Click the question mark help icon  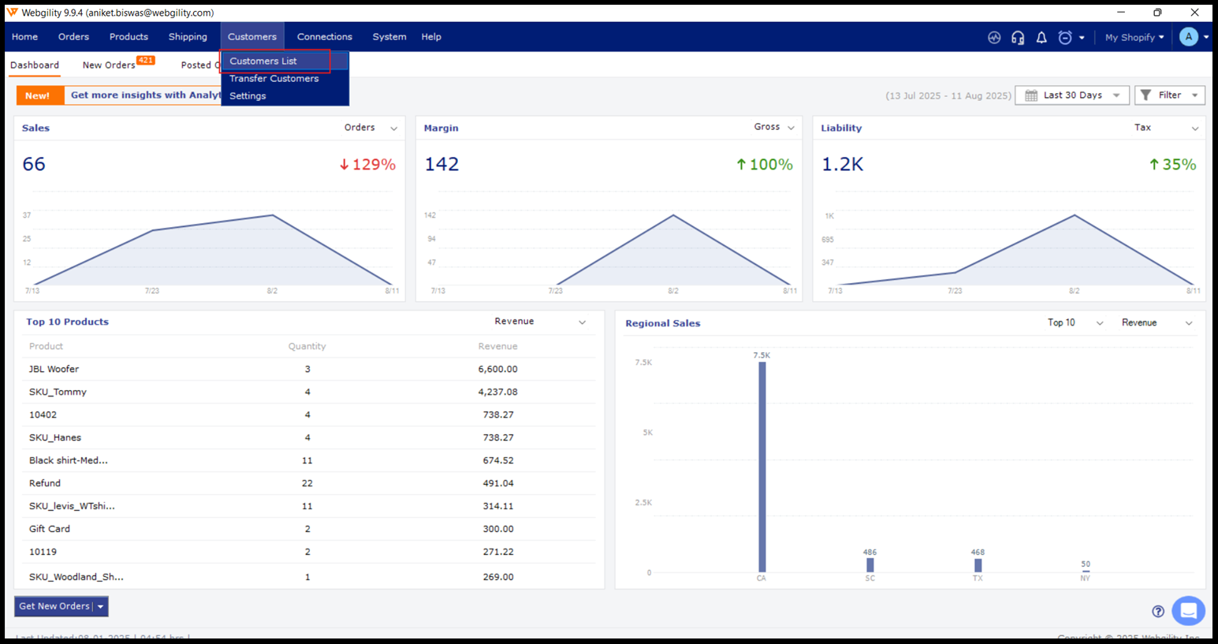[x=1157, y=611]
